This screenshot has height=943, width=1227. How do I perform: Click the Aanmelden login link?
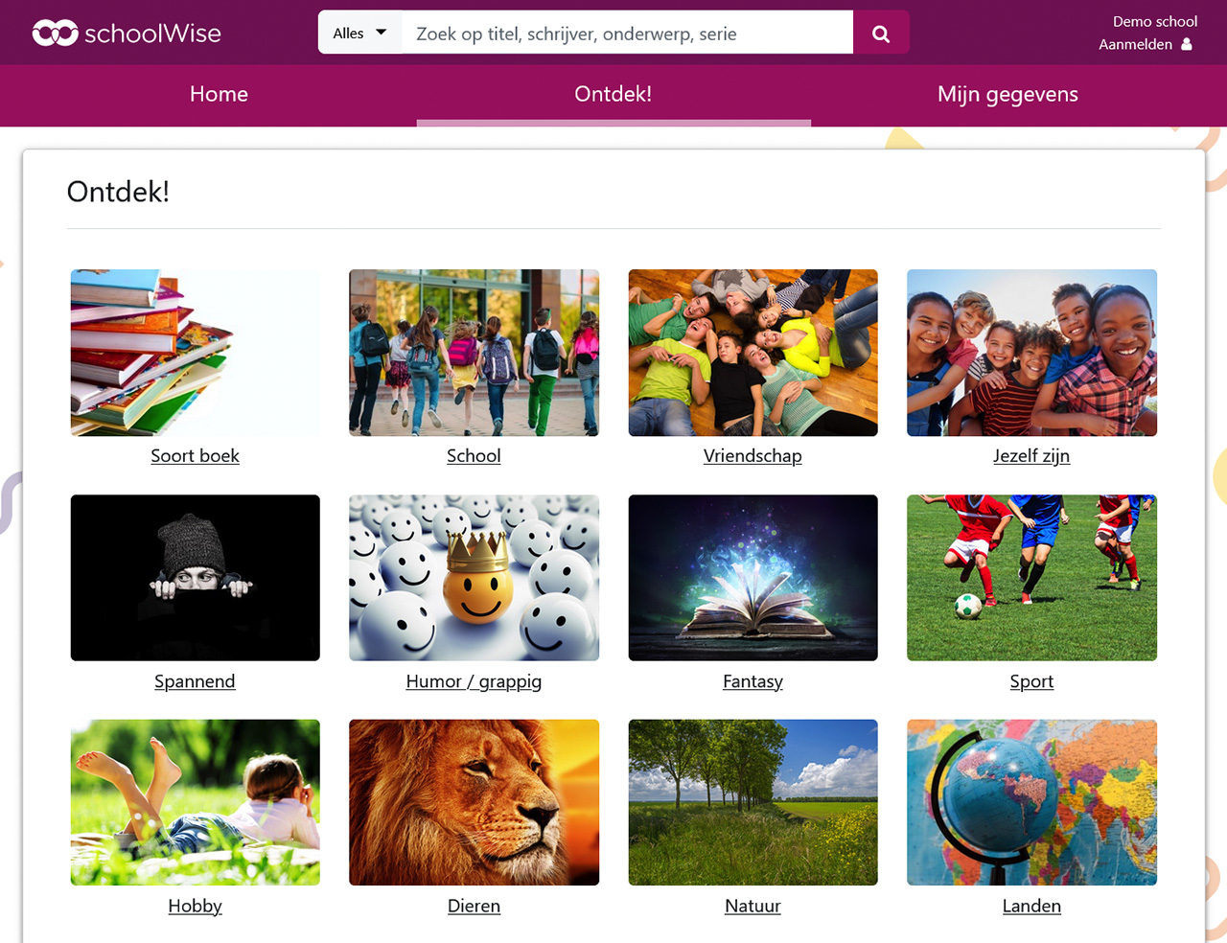pos(1135,44)
